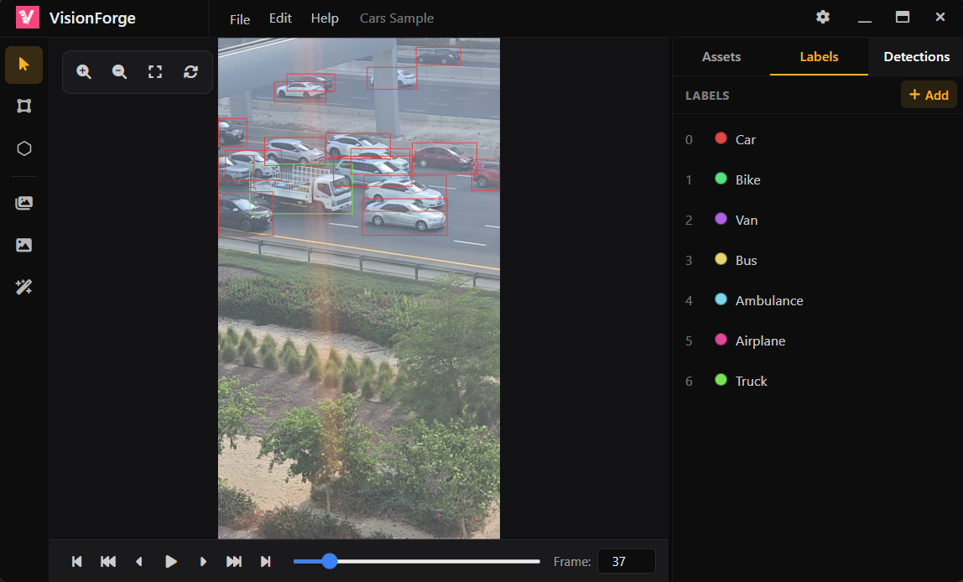Screen dimensions: 963x582
Task: Jump to the last frame
Action: point(265,561)
